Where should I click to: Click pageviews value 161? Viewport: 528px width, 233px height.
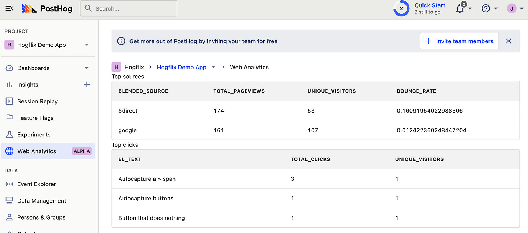click(219, 130)
